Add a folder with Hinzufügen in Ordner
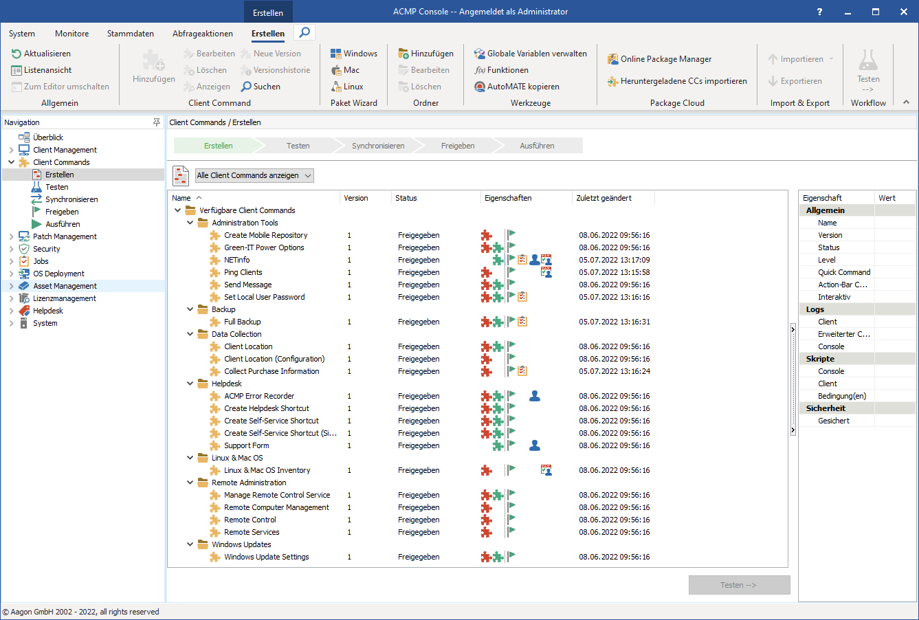The width and height of the screenshot is (919, 620). pos(425,54)
